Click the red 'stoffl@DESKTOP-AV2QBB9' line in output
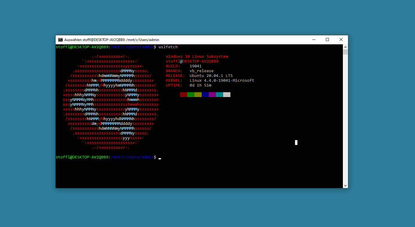The image size is (415, 227). [x=192, y=61]
